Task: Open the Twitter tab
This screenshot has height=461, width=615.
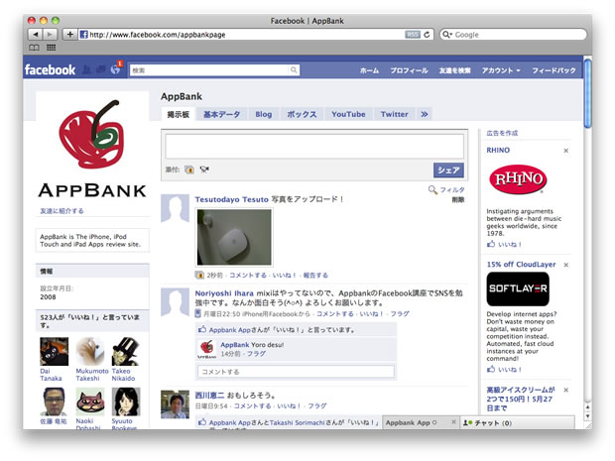Action: click(394, 114)
